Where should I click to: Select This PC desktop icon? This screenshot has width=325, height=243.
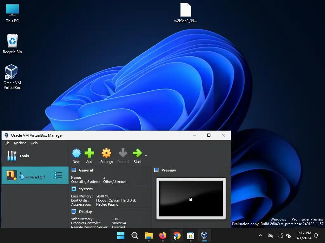[12, 13]
